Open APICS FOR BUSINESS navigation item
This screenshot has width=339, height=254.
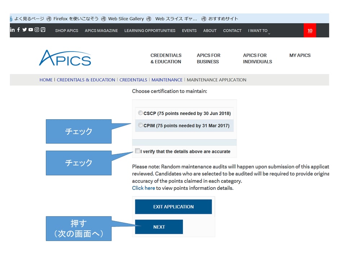(208, 58)
